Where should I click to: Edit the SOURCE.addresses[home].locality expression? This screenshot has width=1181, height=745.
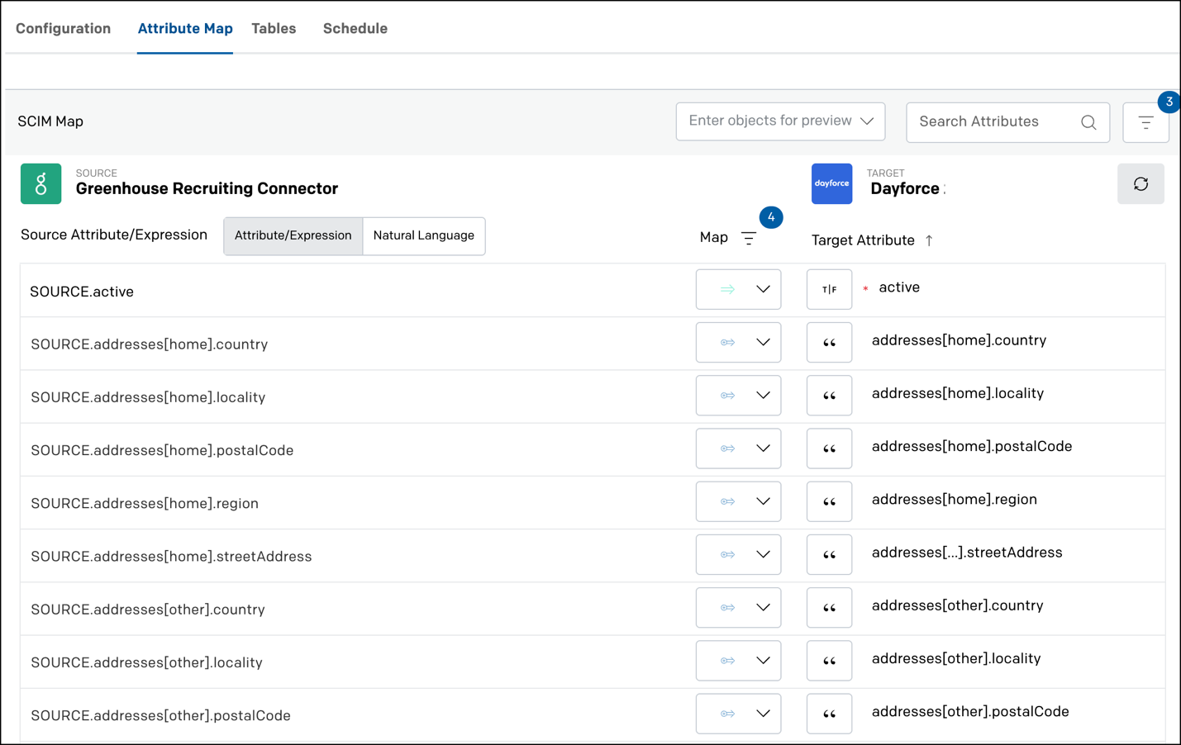pos(148,397)
